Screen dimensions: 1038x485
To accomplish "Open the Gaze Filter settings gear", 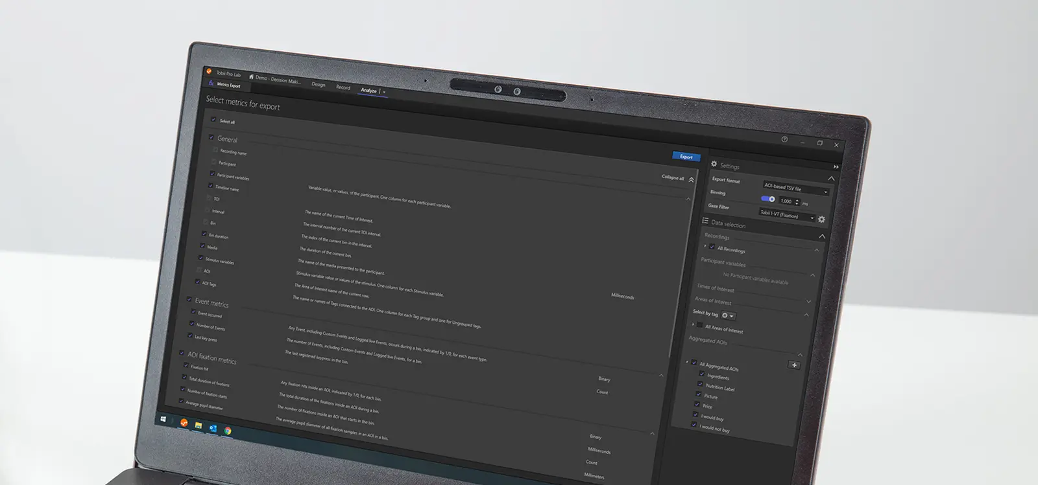I will click(821, 220).
